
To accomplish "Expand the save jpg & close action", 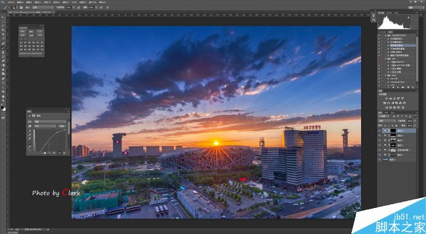I will [388, 82].
